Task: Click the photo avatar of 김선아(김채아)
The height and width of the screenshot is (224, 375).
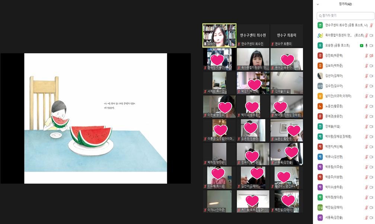Action: [x=320, y=76]
